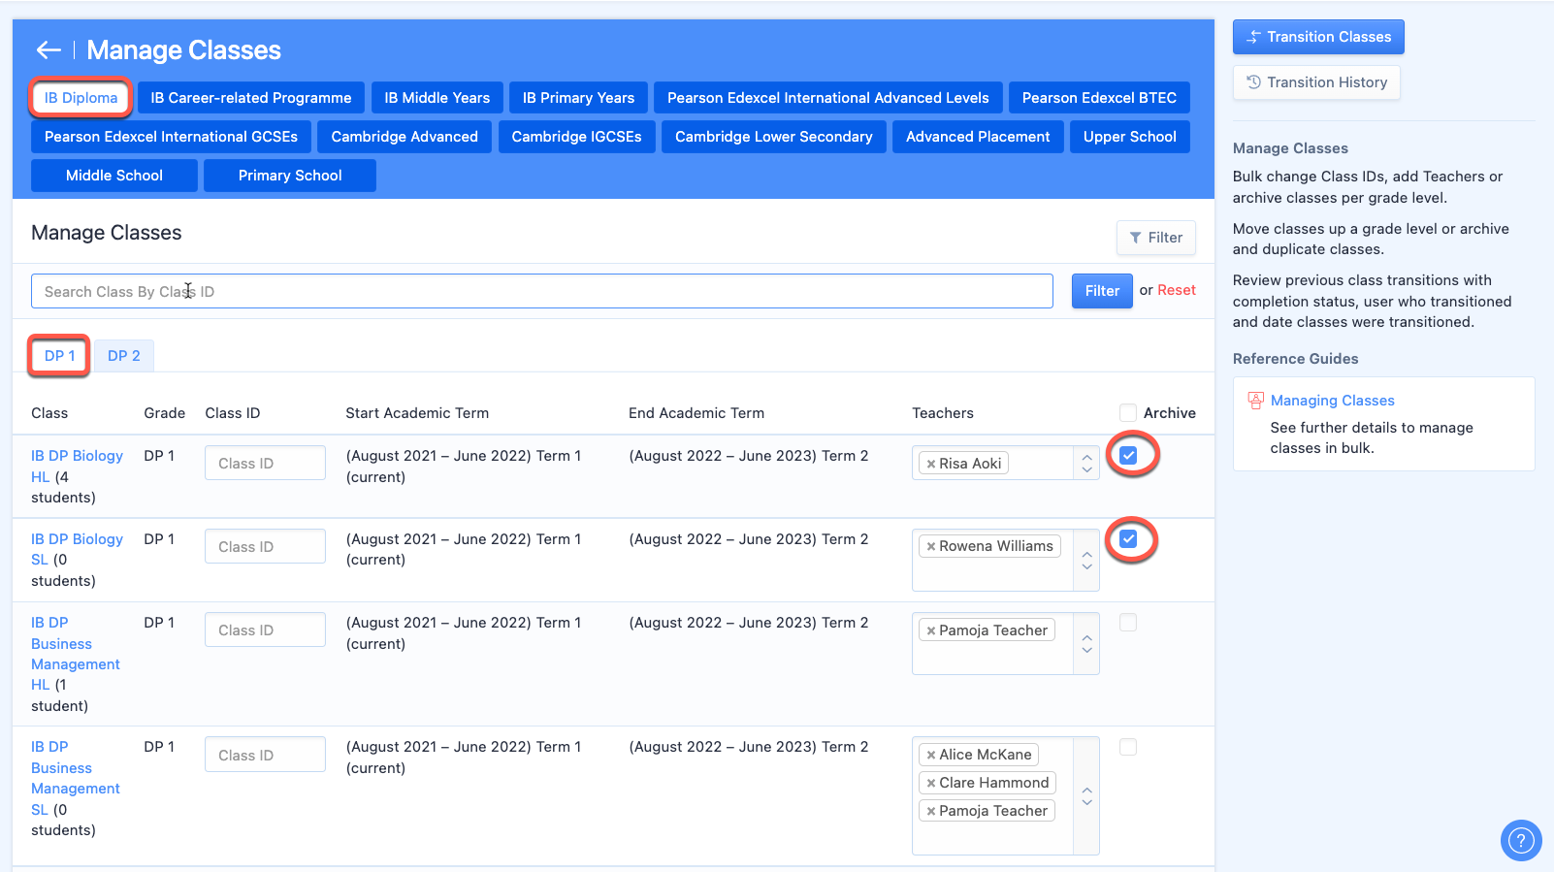Click Class ID field for Business Management SL

pos(265,755)
